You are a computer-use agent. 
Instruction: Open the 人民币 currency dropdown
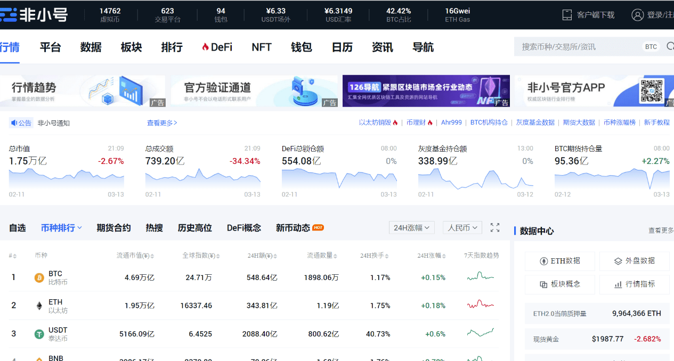click(462, 227)
